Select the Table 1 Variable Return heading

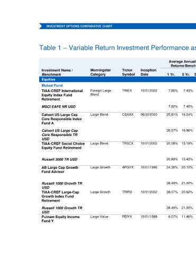tap(118, 48)
